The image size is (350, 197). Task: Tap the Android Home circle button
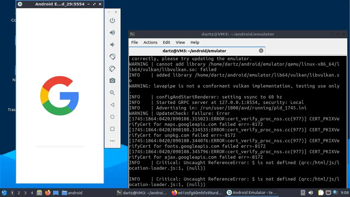click(x=112, y=117)
